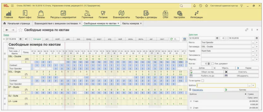Open the Тариф Rack Rate selection button
The image size is (263, 112).
coord(253,51)
